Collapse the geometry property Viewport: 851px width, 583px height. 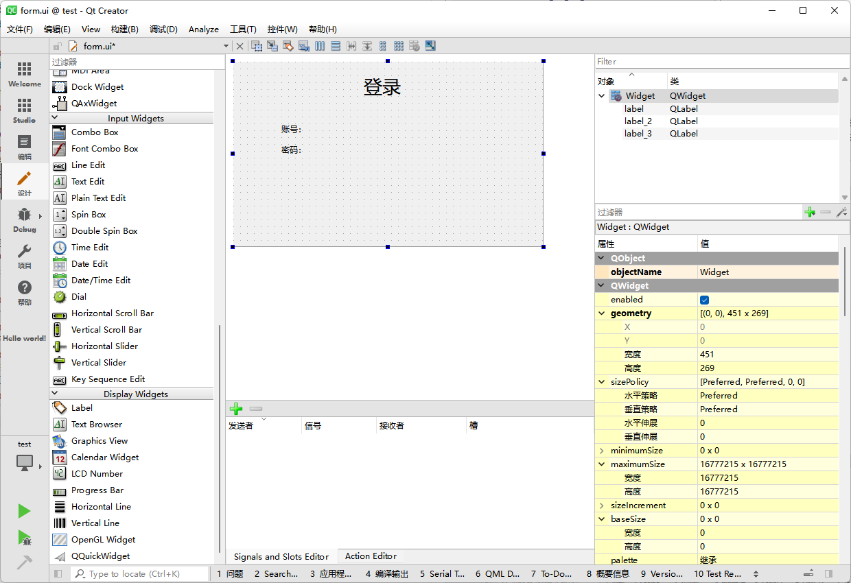[602, 313]
